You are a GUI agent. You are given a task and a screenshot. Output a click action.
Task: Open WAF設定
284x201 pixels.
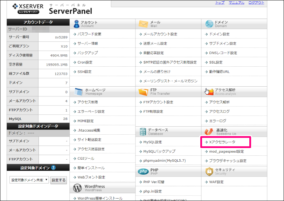click(216, 182)
